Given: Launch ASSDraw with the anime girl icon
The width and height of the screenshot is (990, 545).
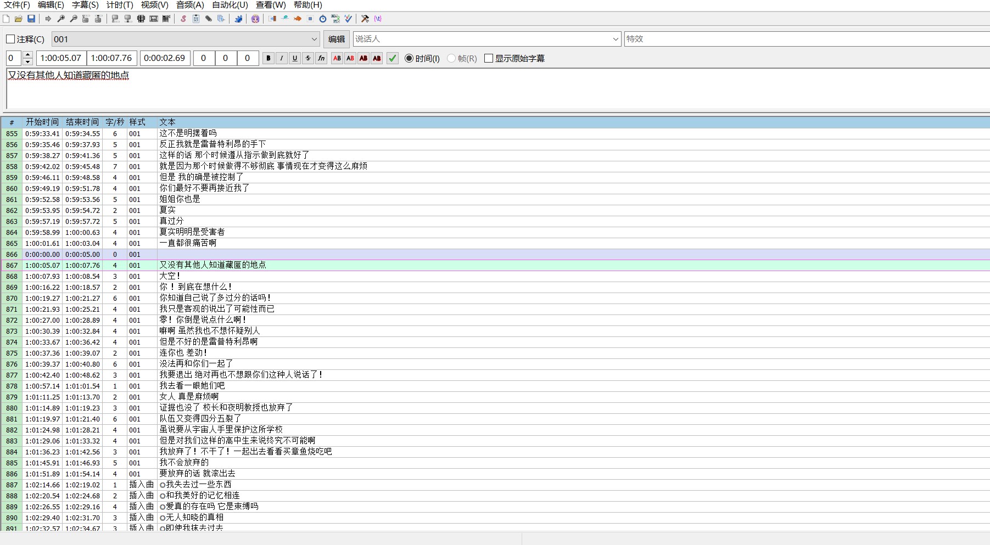Looking at the screenshot, I should click(x=255, y=19).
